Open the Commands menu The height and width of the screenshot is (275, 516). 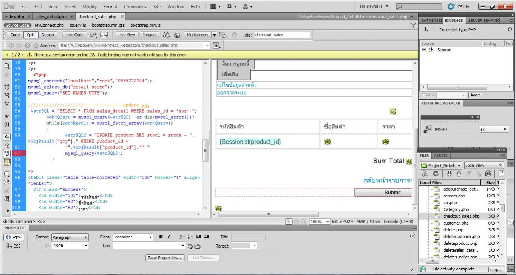point(135,6)
